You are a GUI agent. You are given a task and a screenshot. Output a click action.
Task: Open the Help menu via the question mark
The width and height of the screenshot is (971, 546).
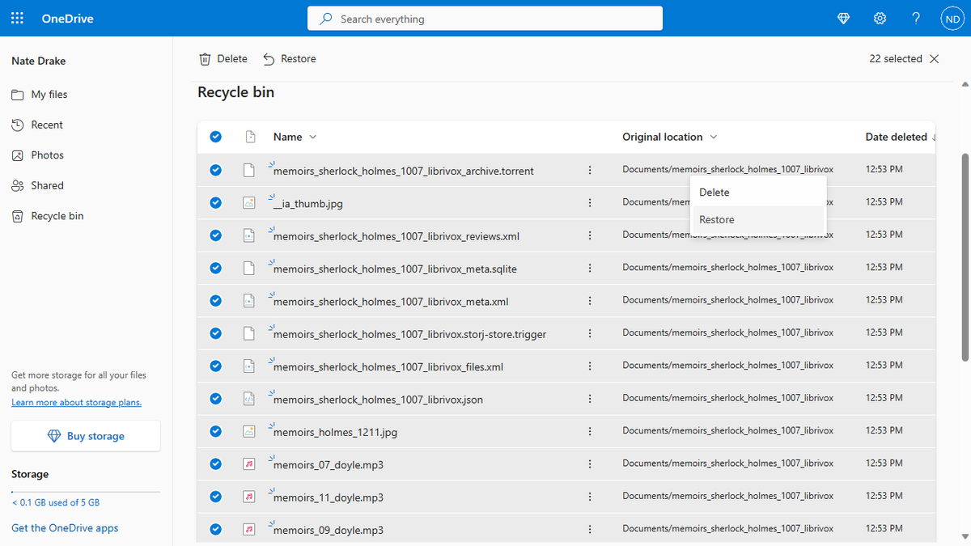916,18
